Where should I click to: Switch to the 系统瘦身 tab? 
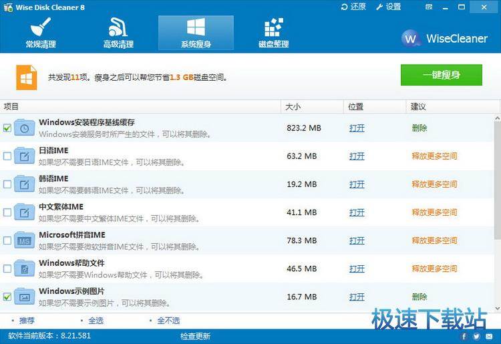[196, 33]
